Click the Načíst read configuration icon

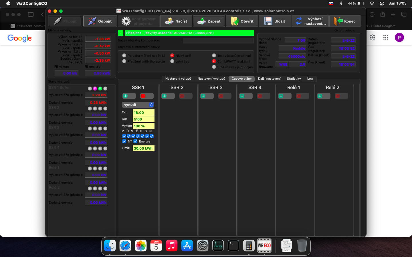(x=169, y=21)
